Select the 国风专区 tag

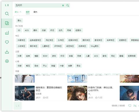coord(86,40)
